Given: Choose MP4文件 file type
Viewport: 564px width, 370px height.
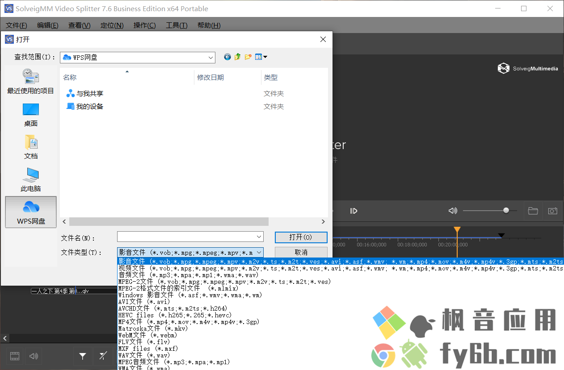Looking at the screenshot, I should (x=341, y=322).
